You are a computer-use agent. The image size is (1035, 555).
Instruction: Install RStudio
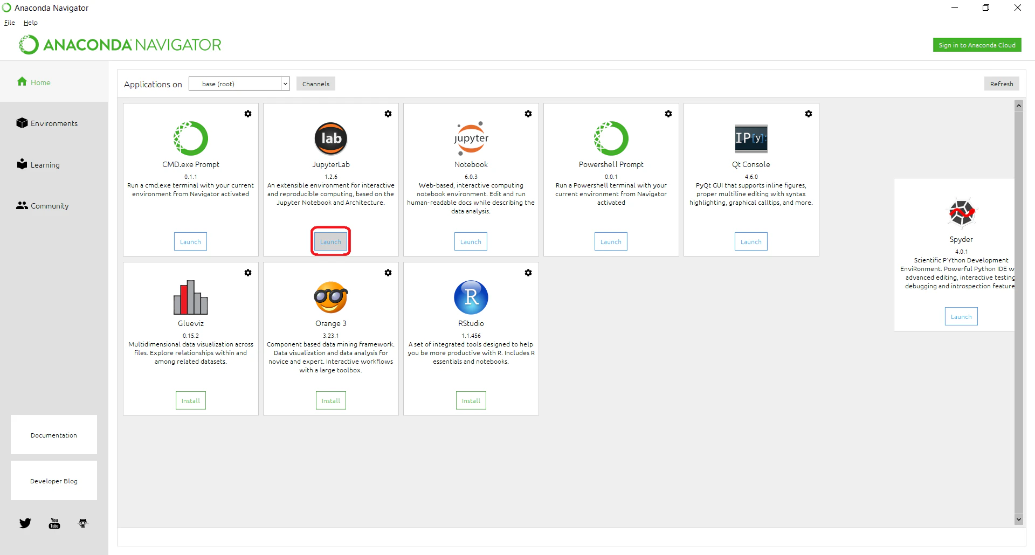point(471,400)
